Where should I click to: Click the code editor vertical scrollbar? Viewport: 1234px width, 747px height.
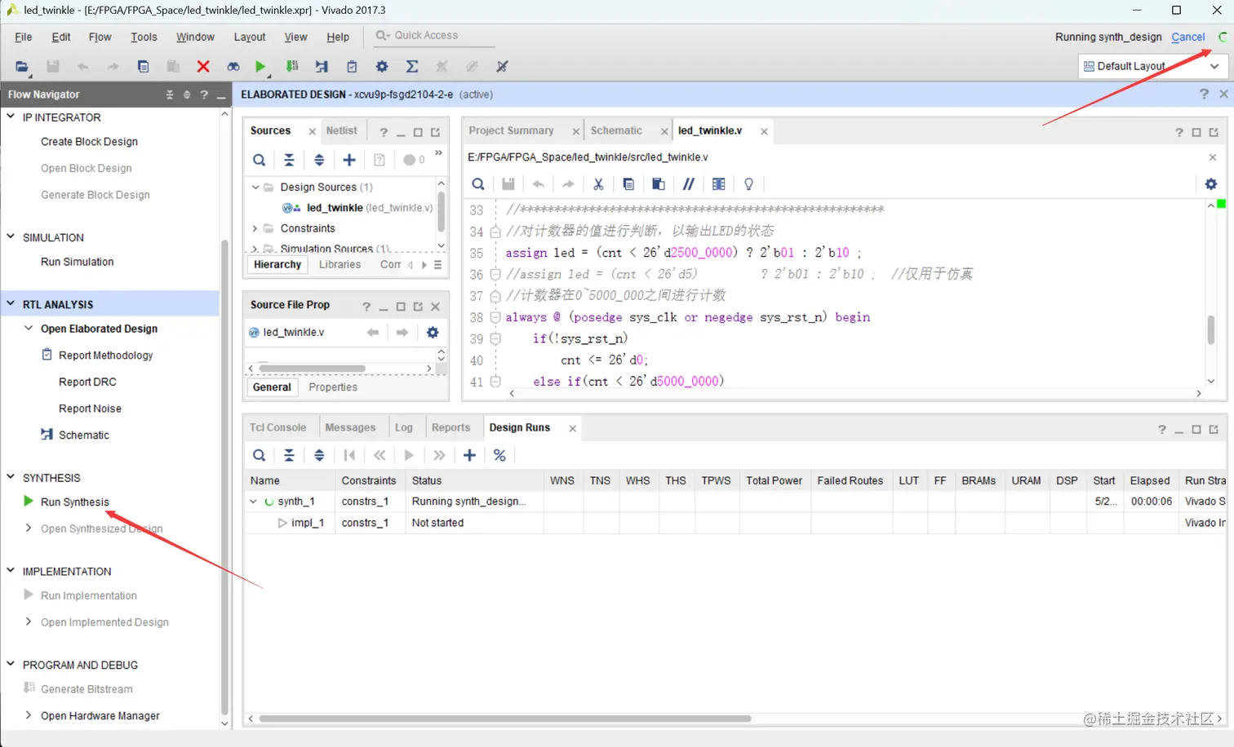tap(1211, 329)
